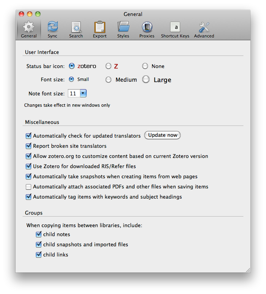Image resolution: width=266 pixels, height=294 pixels.
Task: Click the 'When copying items between libraries, include:' text
Action: click(x=84, y=225)
